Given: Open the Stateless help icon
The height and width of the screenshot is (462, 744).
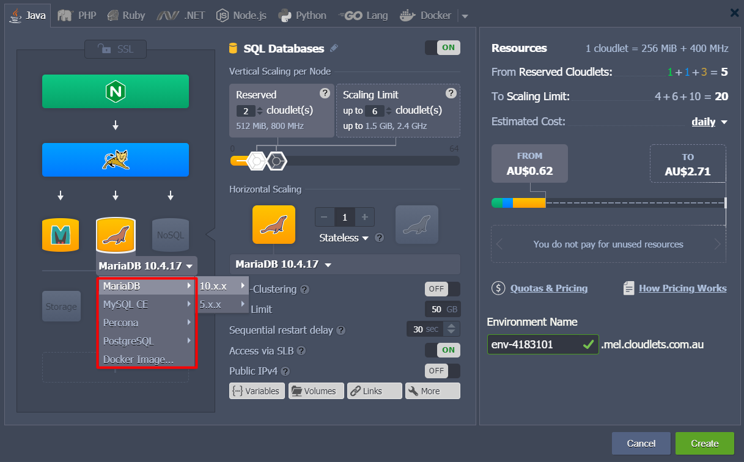Looking at the screenshot, I should click(x=380, y=238).
